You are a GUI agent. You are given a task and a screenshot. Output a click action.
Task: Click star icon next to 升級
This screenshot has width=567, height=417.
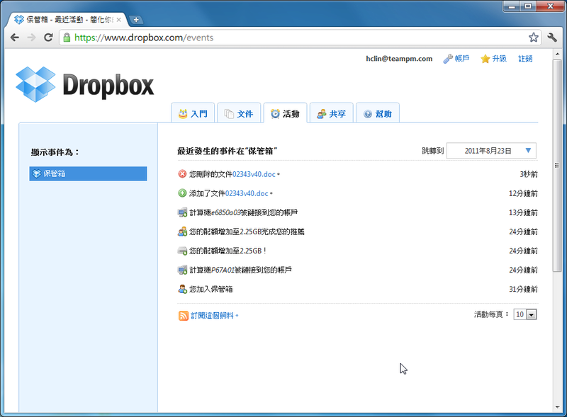[x=485, y=59]
